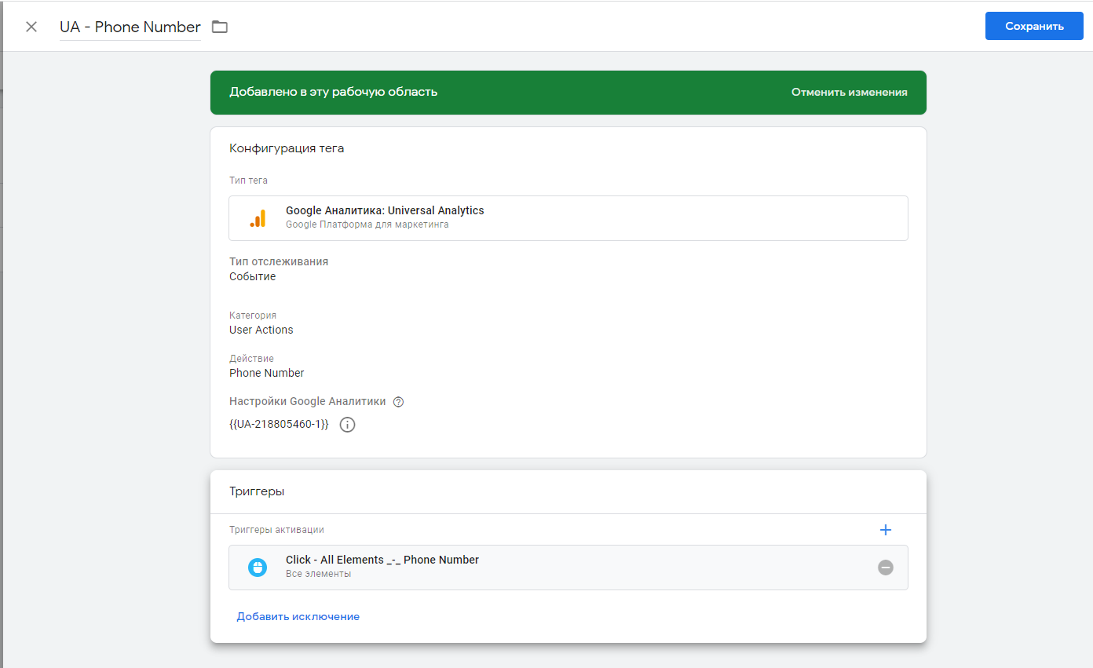Click the Добавить исключение link
The height and width of the screenshot is (668, 1093).
tap(298, 617)
